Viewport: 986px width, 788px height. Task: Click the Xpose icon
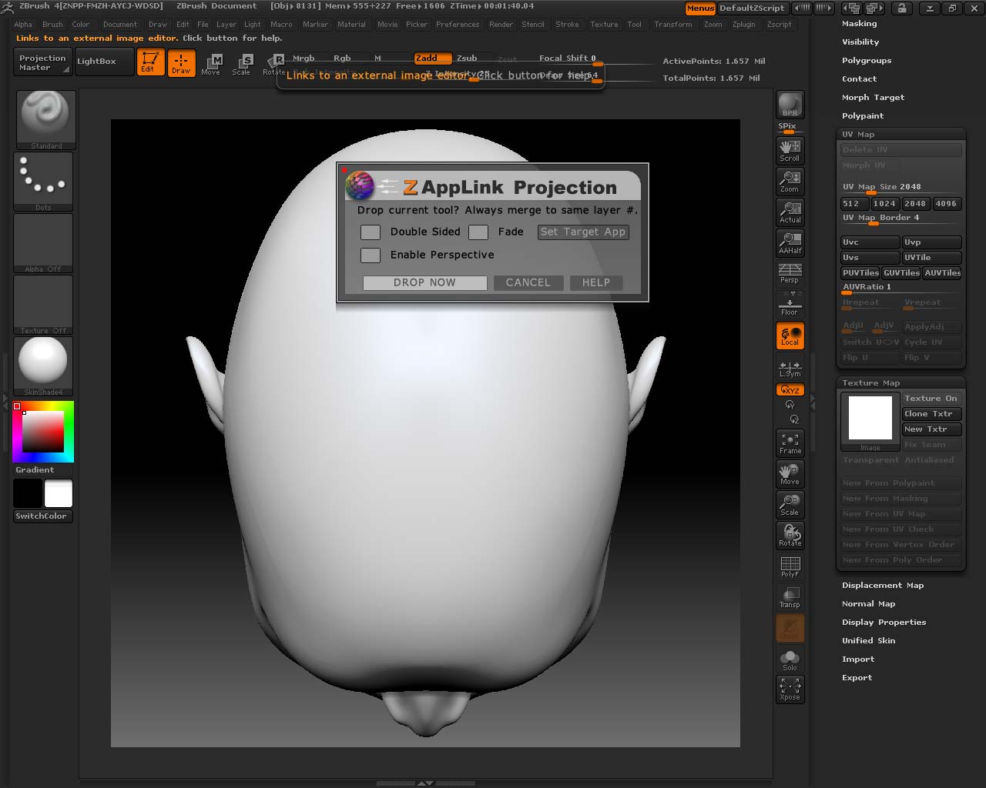point(790,688)
